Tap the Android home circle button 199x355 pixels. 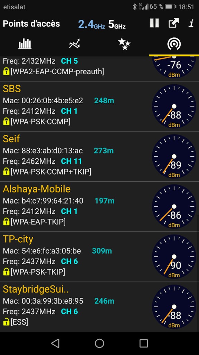(x=99, y=343)
